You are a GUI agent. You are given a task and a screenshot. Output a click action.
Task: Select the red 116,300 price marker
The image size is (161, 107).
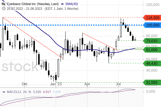[x=152, y=18]
